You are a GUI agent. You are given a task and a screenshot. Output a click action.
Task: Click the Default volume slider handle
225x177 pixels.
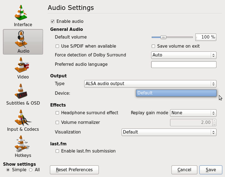point(163,37)
